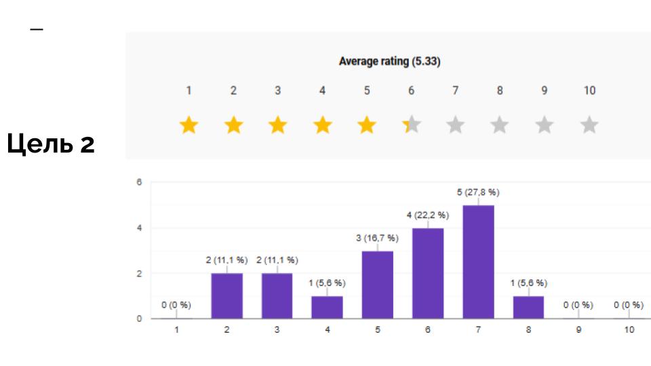651x366 pixels.
Task: Select the second gold rating star
Action: tap(233, 125)
